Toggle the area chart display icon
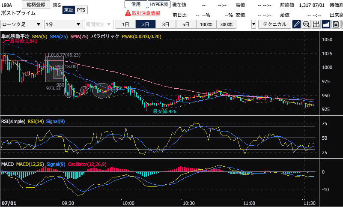Screen dimensions: 343x207 point(326,24)
